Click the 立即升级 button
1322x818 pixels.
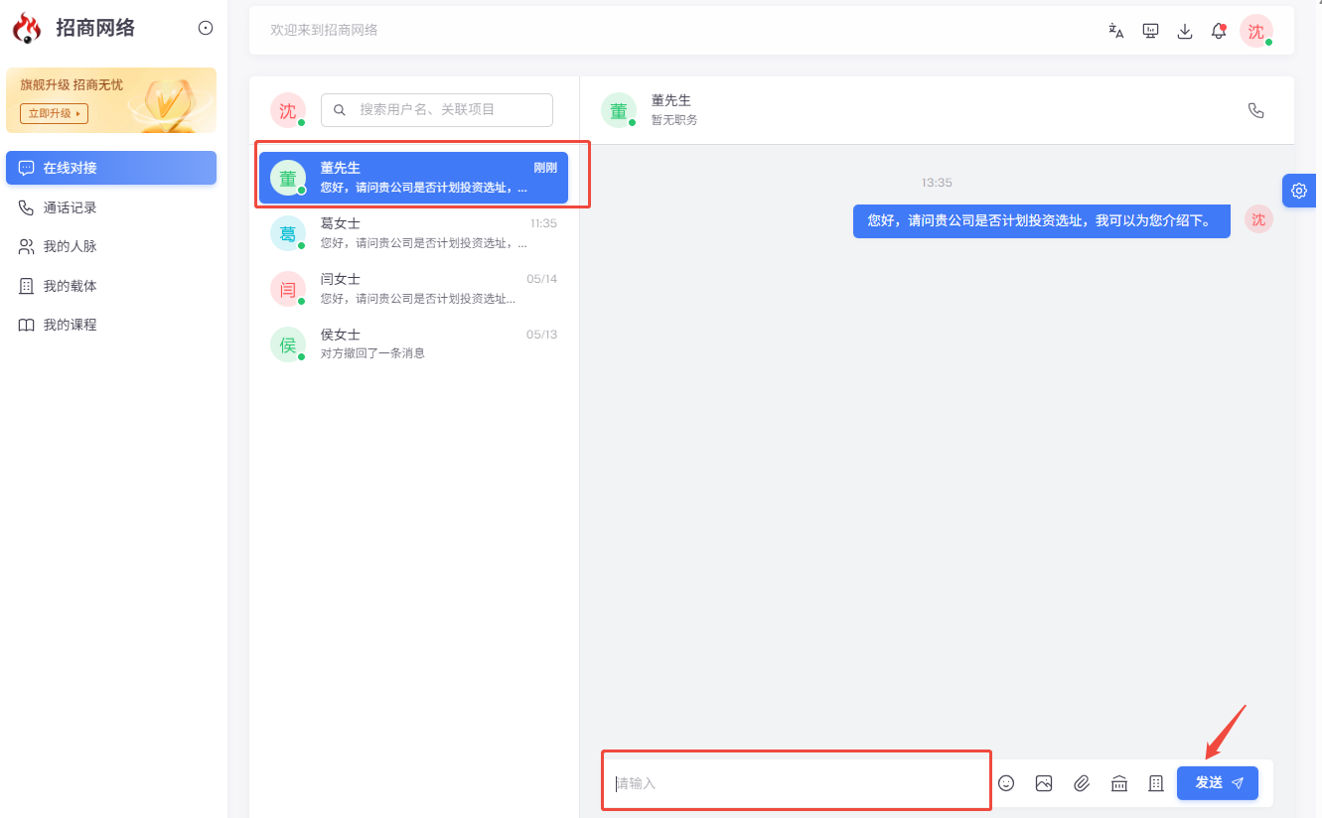pos(54,113)
